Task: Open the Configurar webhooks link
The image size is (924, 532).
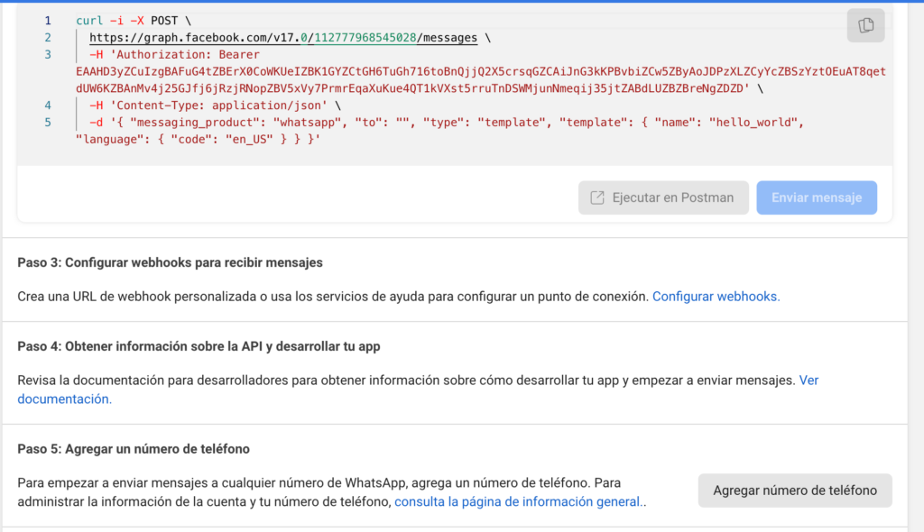Action: [x=716, y=296]
